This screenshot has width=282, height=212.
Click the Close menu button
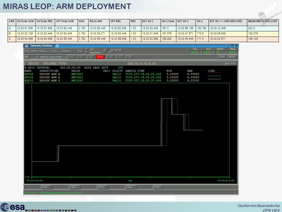[79, 51]
